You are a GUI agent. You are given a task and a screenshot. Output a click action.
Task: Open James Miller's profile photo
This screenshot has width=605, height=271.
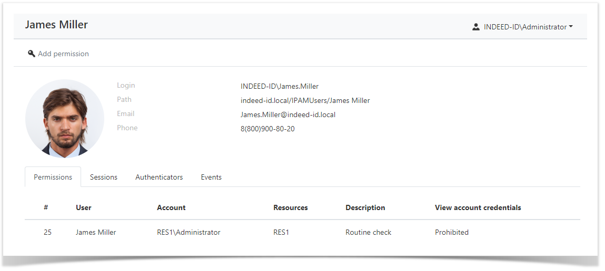[x=65, y=119]
